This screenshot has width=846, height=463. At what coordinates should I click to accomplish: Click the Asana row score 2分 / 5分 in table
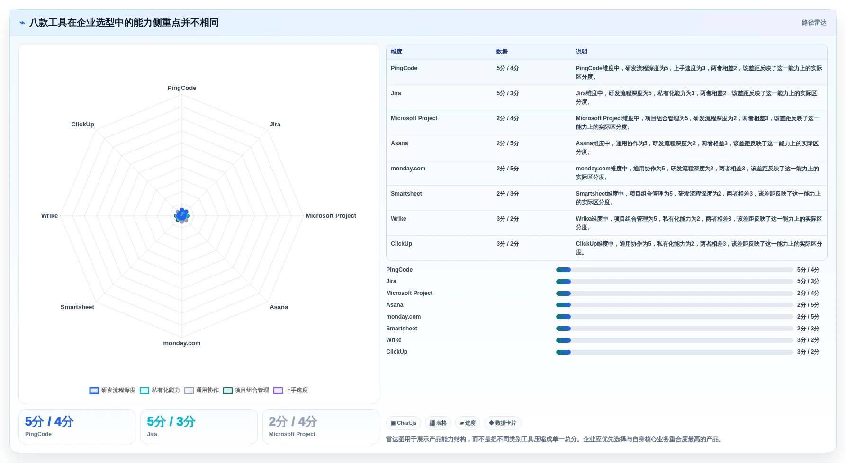[x=508, y=143]
